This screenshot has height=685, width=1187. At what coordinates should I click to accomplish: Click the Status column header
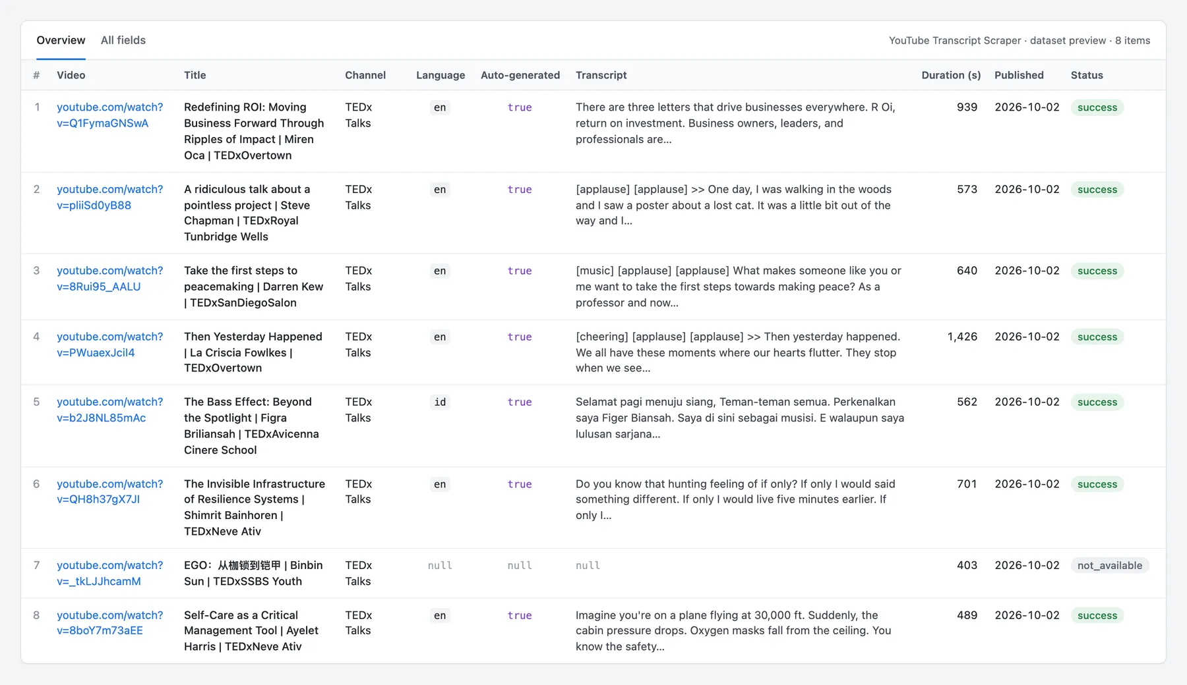point(1087,75)
